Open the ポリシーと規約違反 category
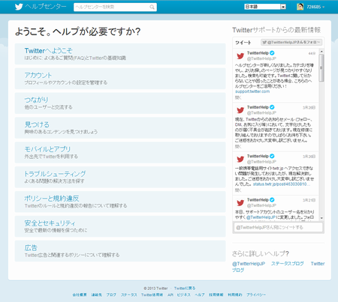The height and width of the screenshot is (302, 338). [x=120, y=202]
